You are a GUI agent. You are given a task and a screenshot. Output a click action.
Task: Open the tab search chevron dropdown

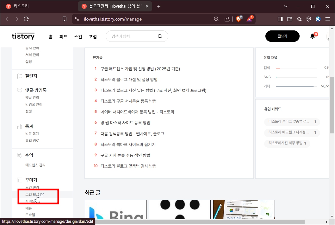[x=286, y=6]
